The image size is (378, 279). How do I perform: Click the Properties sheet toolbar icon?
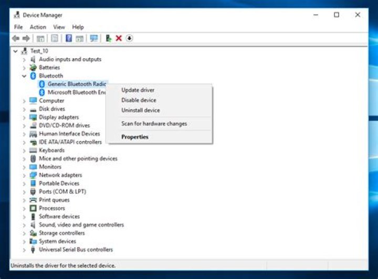coord(55,38)
